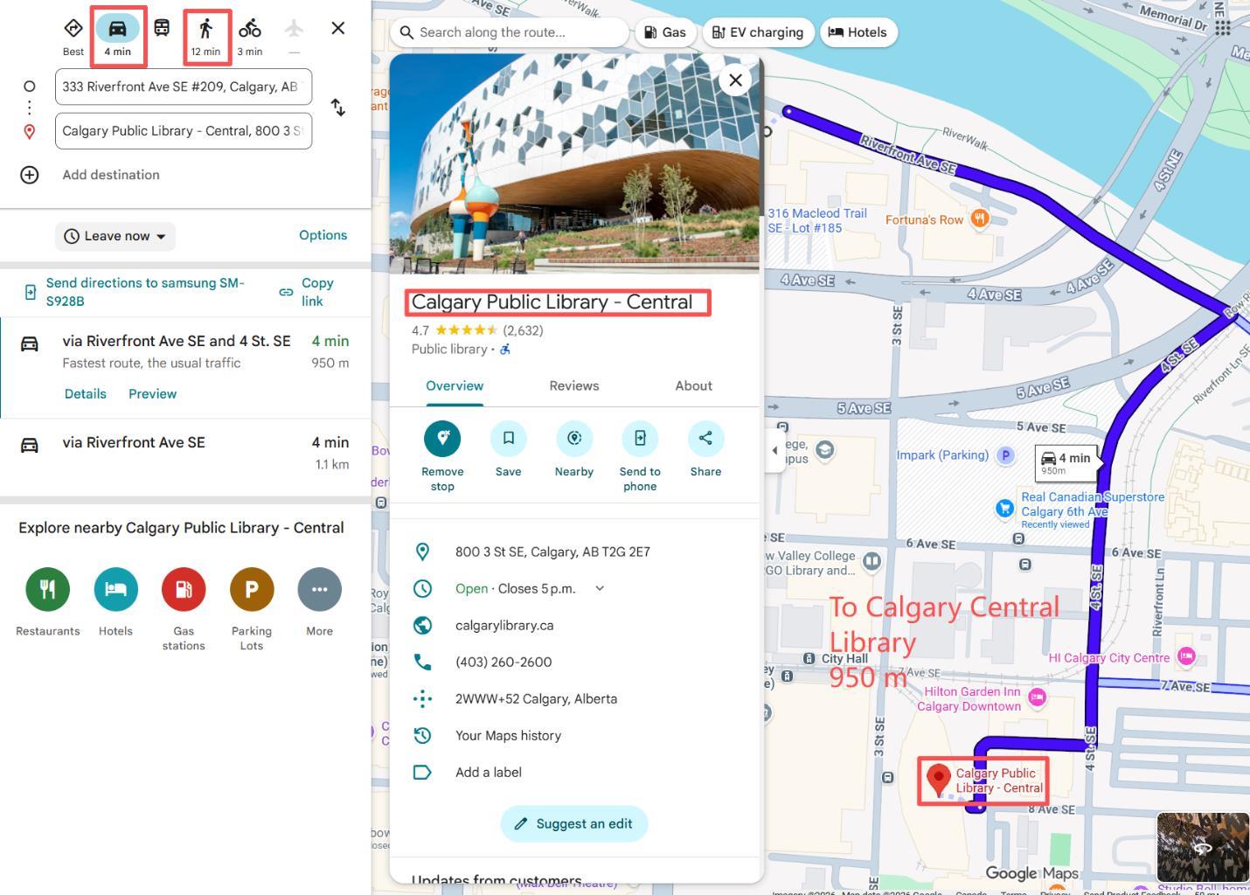1250x895 pixels.
Task: Choose the Transit travel mode
Action: 162,28
